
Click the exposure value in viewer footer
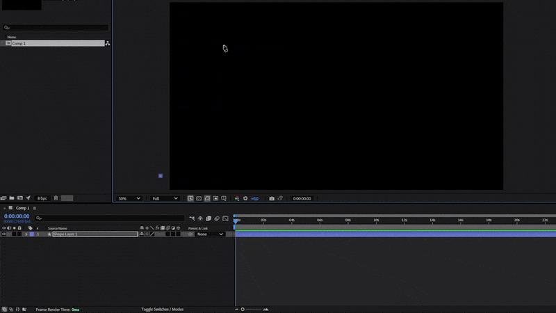pos(255,199)
